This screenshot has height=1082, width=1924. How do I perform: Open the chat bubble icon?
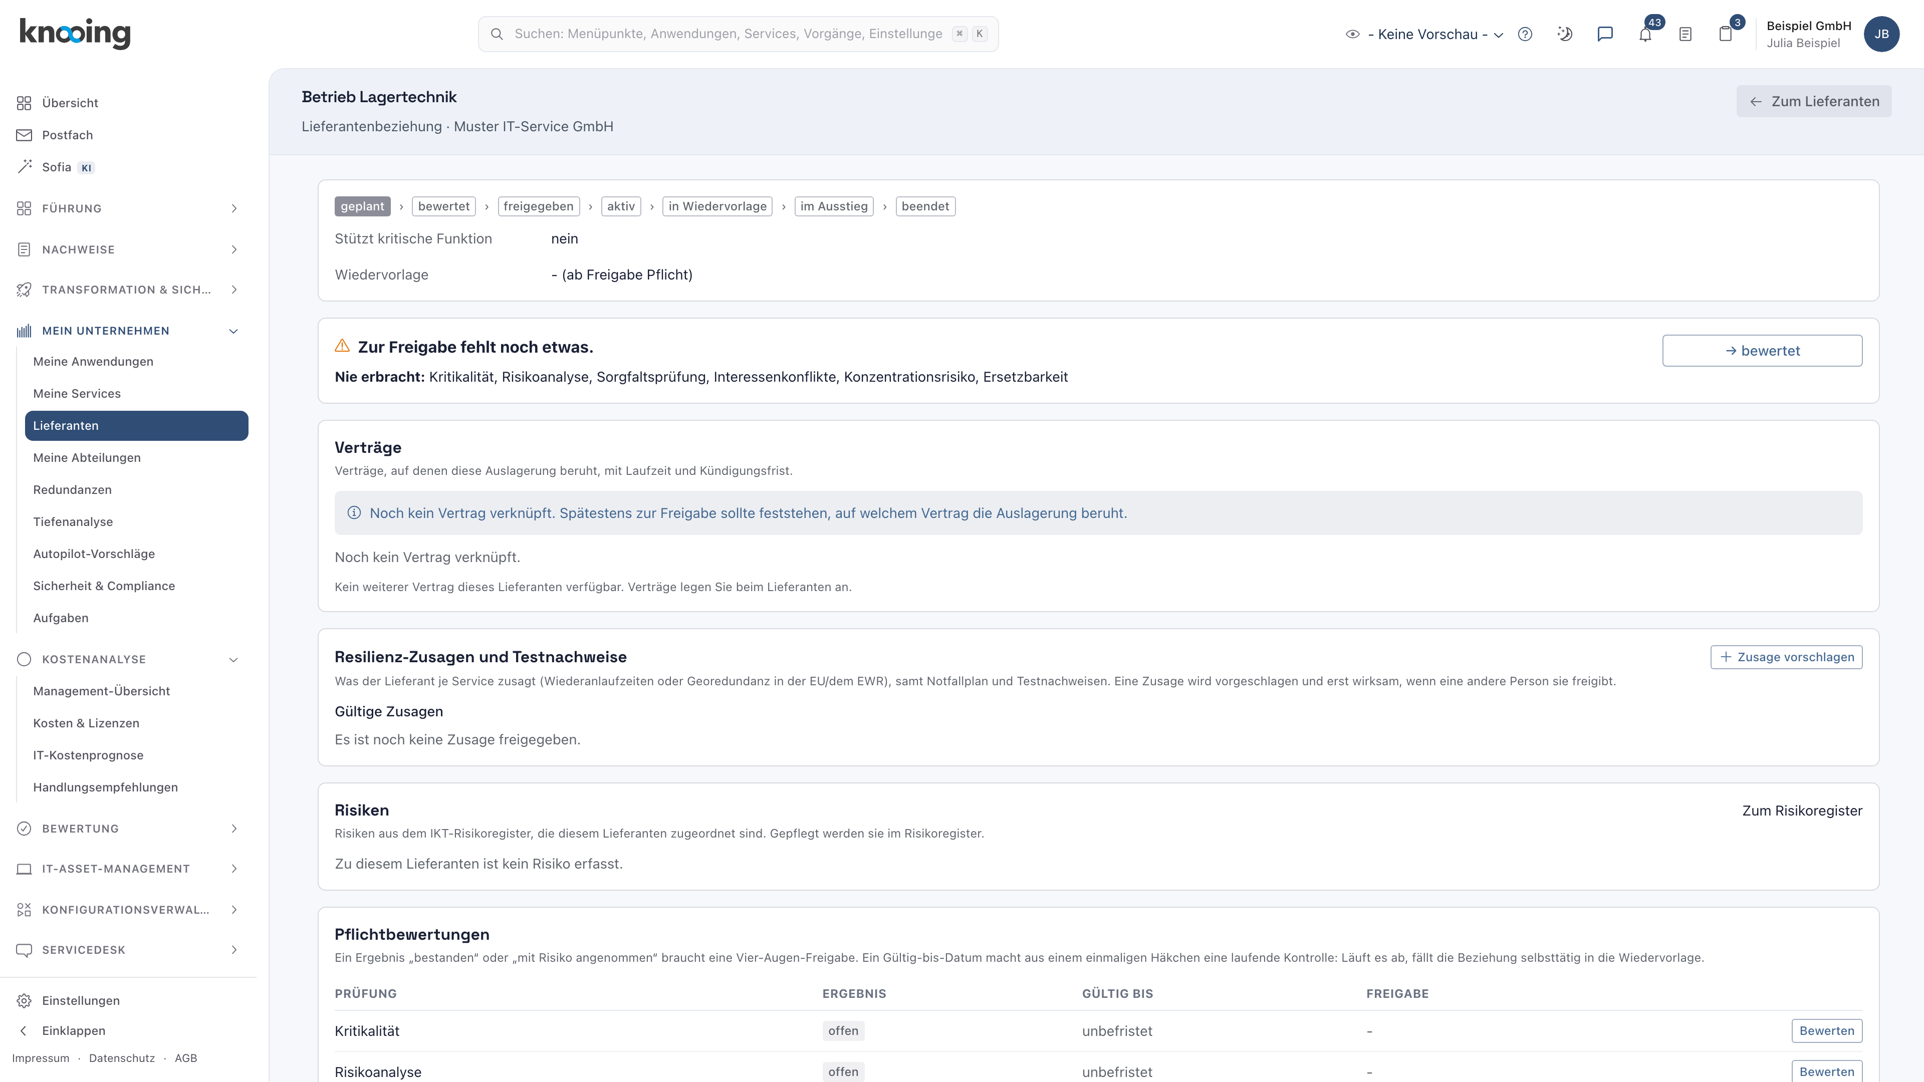click(x=1605, y=35)
